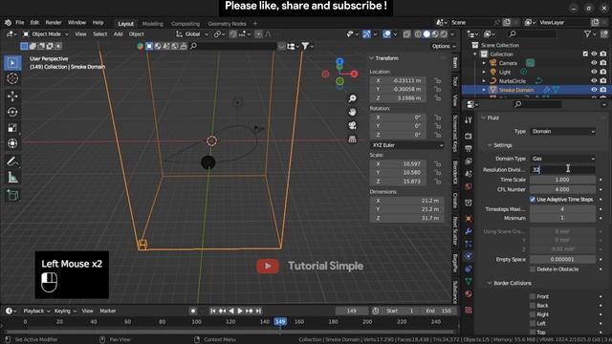Open the timeline Keying menu

point(65,311)
